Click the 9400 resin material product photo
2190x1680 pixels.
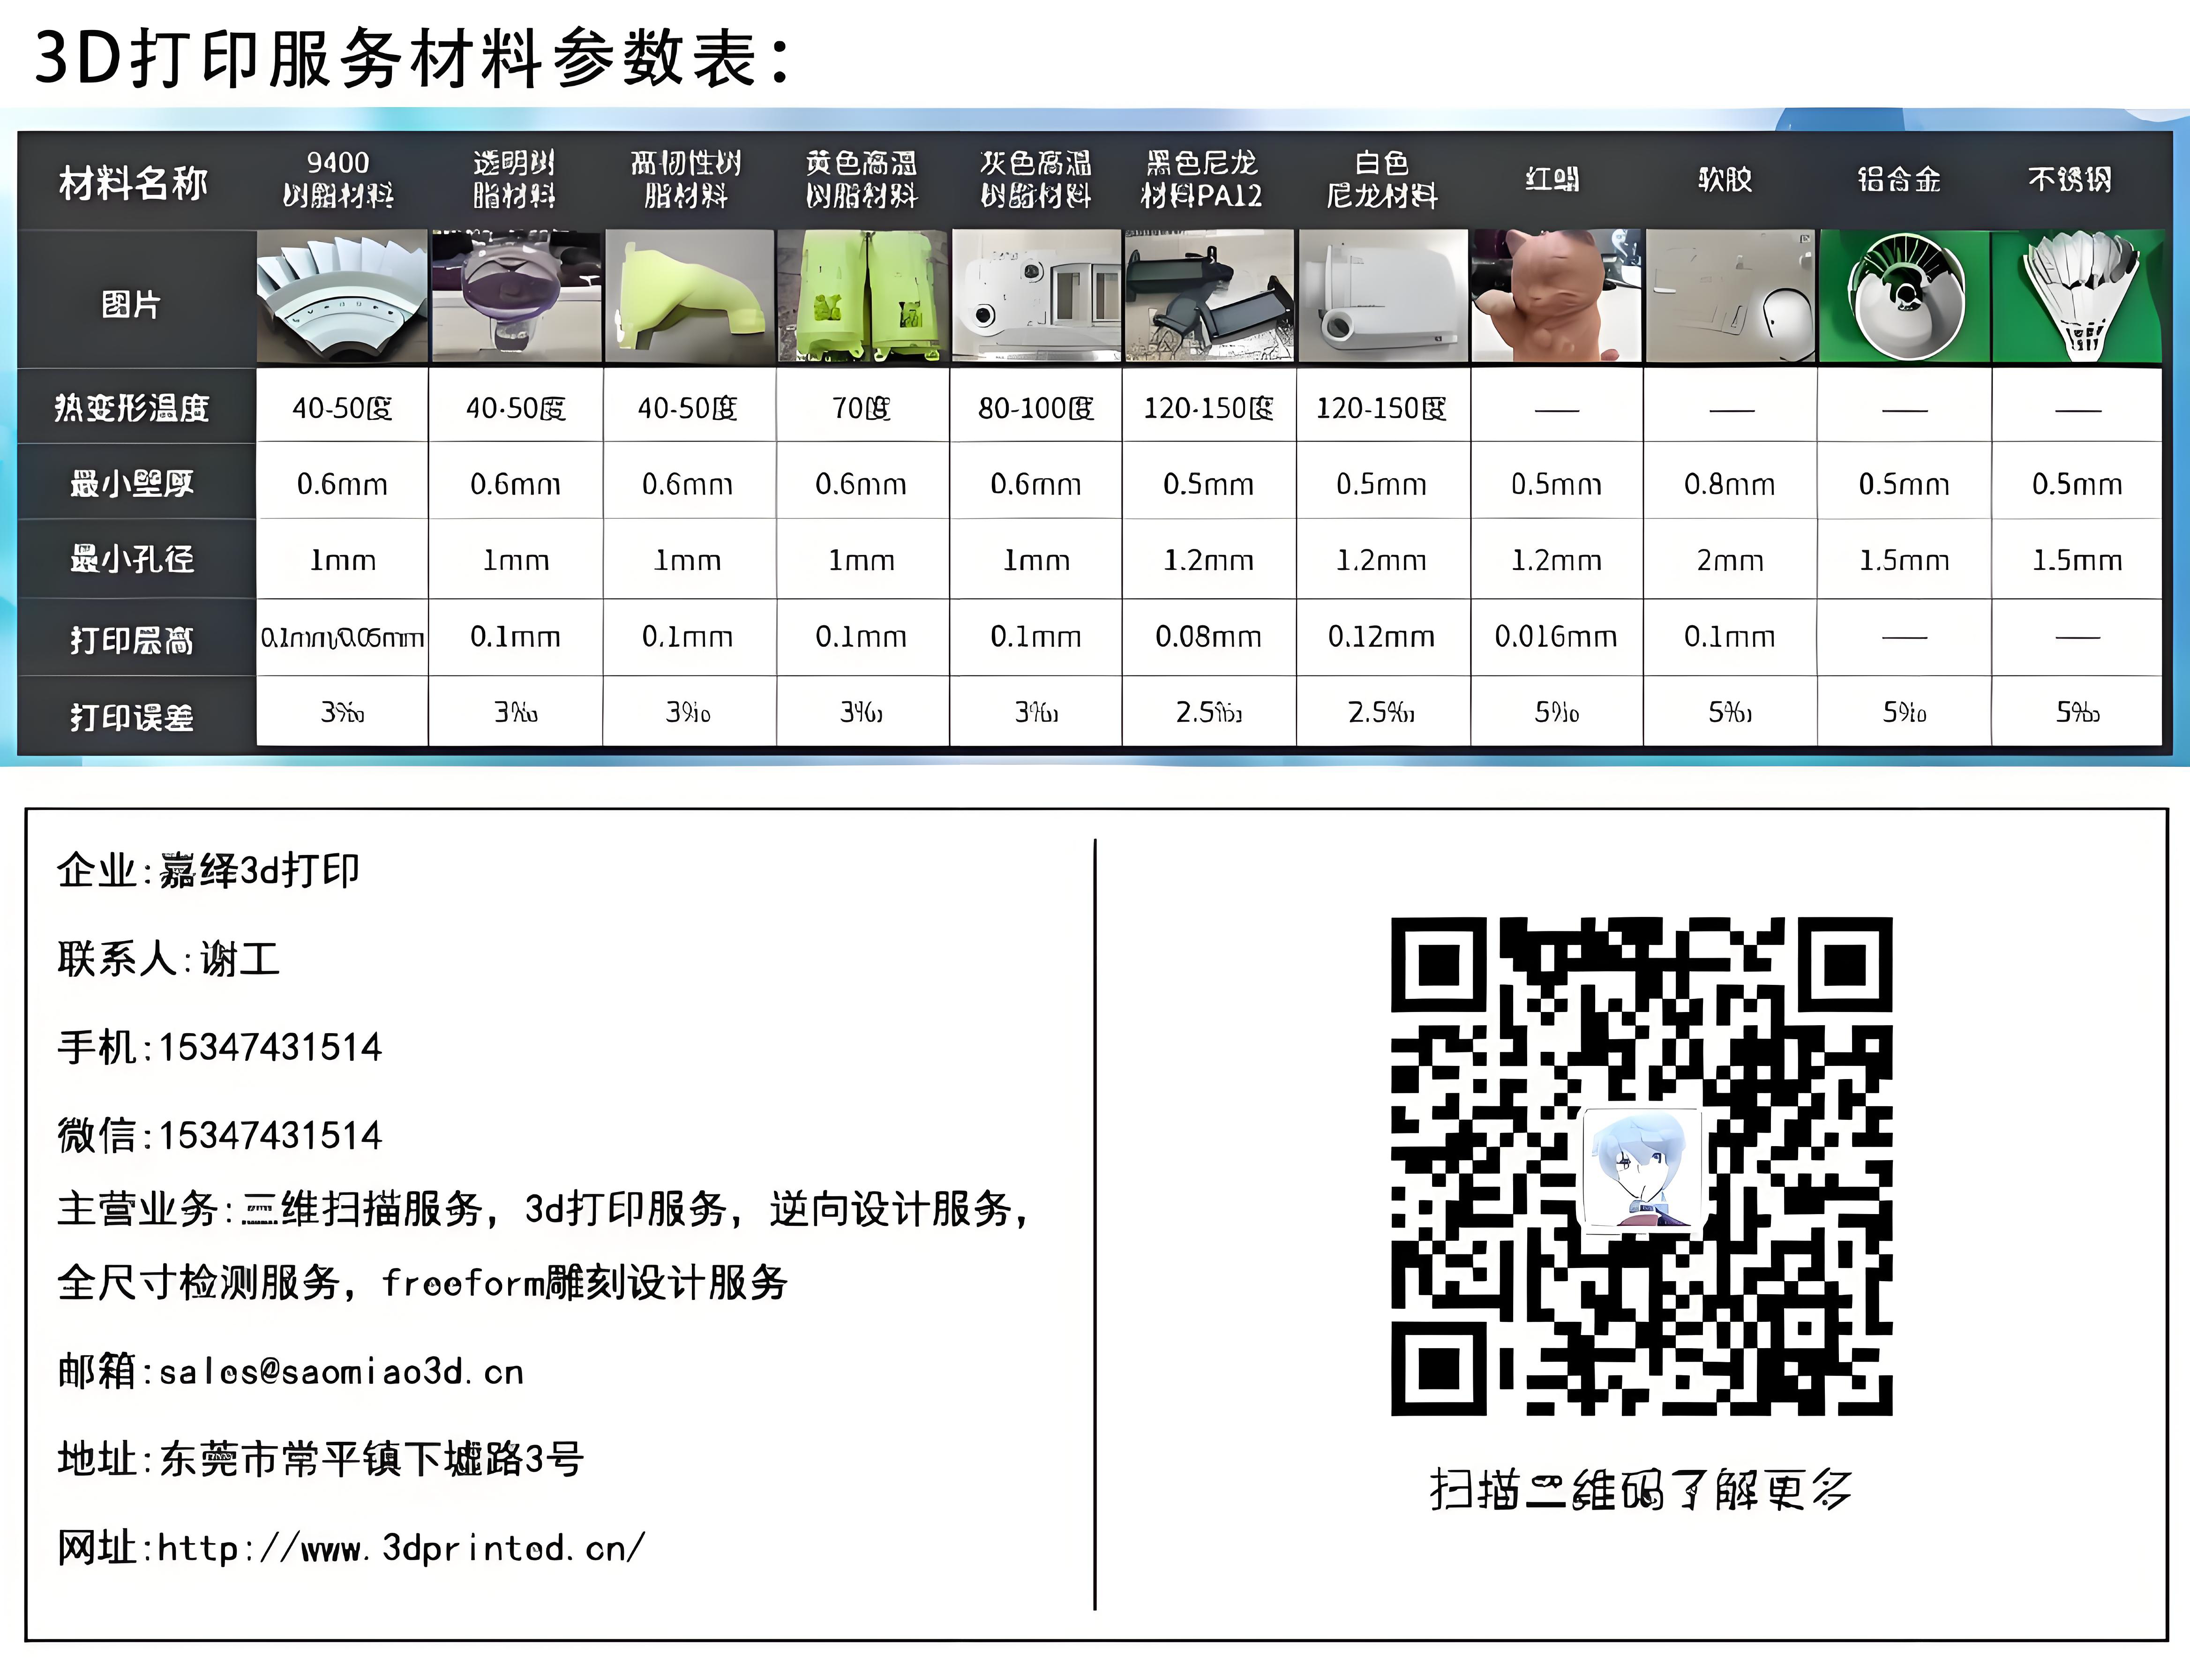coord(342,296)
